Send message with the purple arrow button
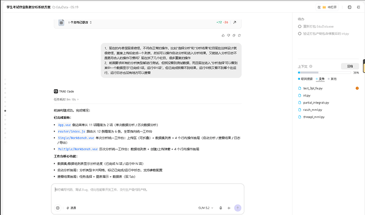The image size is (365, 215). pyautogui.click(x=238, y=208)
